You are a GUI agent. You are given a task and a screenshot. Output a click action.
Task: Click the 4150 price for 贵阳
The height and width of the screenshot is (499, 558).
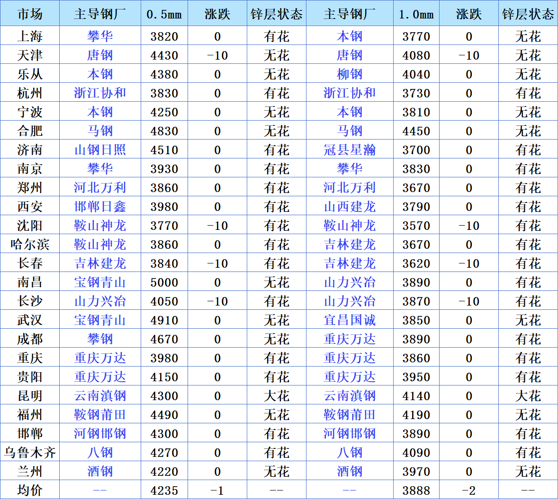click(x=164, y=377)
